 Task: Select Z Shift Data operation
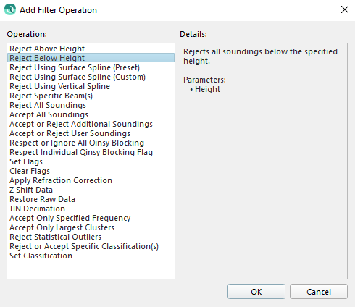91,190
